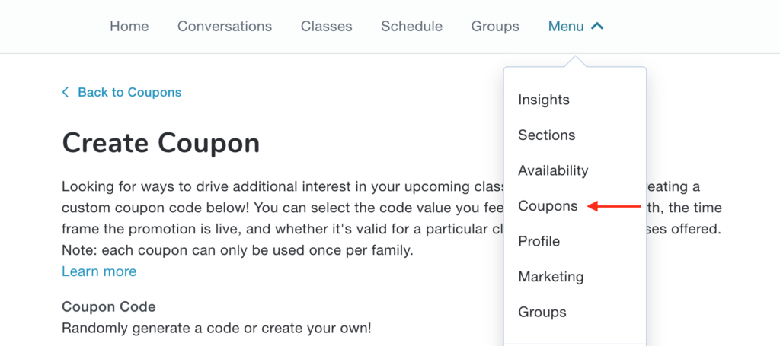Click the Back to Coupons link
This screenshot has height=346, width=780.
pos(129,93)
